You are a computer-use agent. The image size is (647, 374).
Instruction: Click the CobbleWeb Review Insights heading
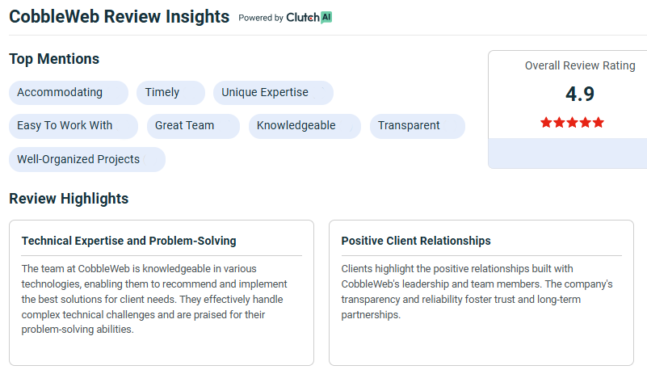[x=120, y=17]
